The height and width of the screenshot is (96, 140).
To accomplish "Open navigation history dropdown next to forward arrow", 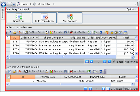I will point(14,4).
